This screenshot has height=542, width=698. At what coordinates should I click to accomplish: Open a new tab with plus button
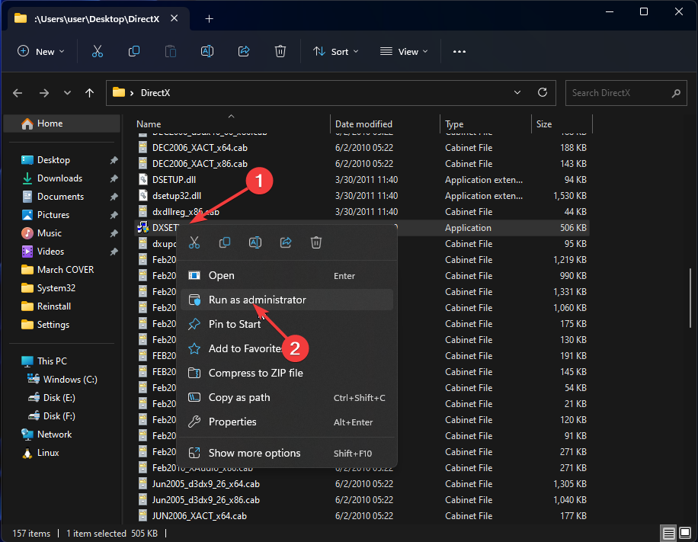tap(210, 19)
